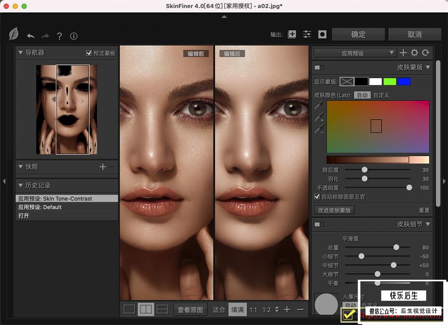Click 重置 in the skin mask section
This screenshot has width=448, height=325.
click(x=424, y=210)
